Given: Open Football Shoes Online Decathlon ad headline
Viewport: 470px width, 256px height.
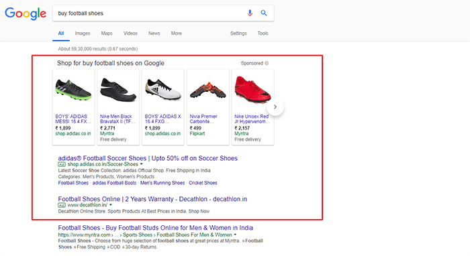Looking at the screenshot, I should tap(152, 199).
